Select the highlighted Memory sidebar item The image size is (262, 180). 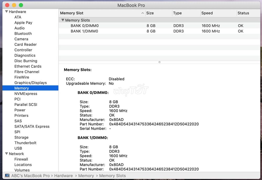(30, 88)
